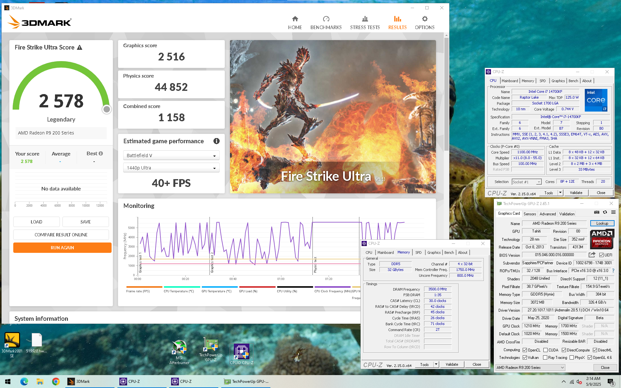Open the 519920.hw file on desktop
The image size is (621, 388).
point(37,343)
